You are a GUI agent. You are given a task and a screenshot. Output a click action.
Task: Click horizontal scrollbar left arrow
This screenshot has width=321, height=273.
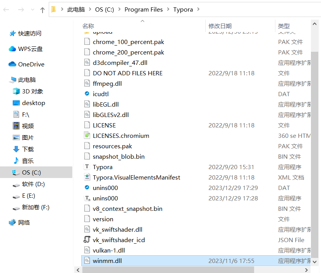coord(78,270)
